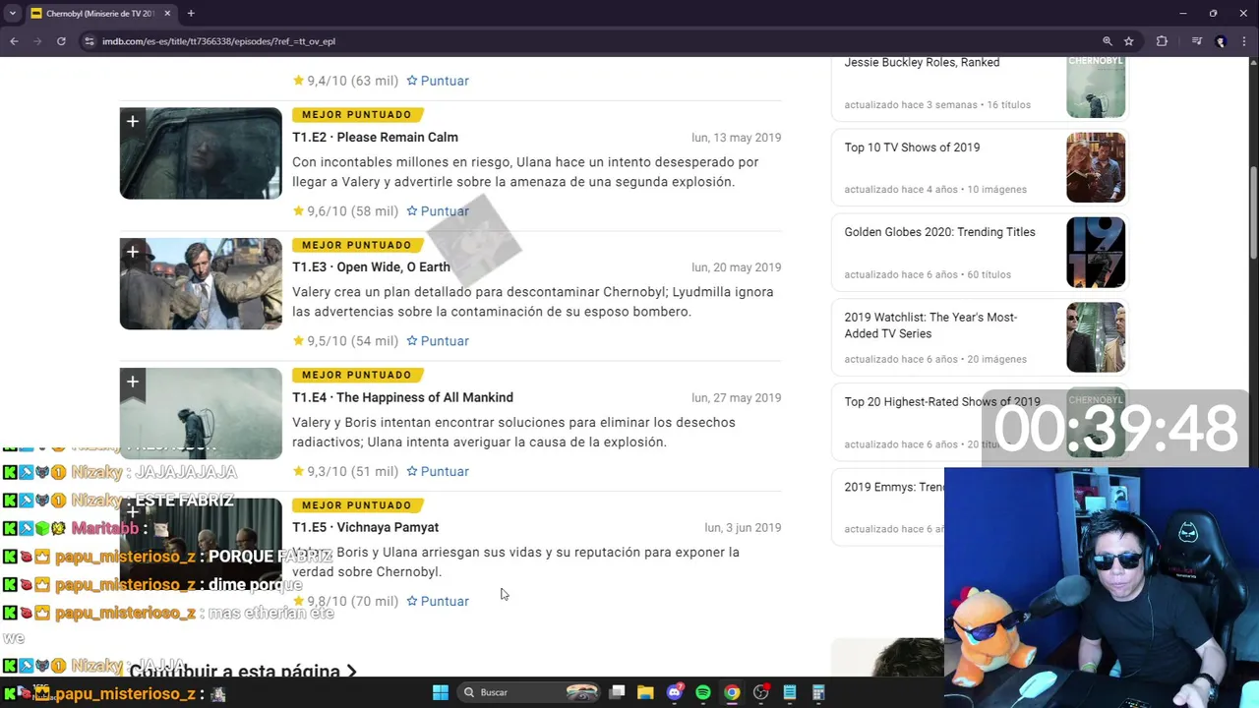Open the Top 10 TV Shows of 2019 list
Viewport: 1259px width, 708px height.
point(912,147)
